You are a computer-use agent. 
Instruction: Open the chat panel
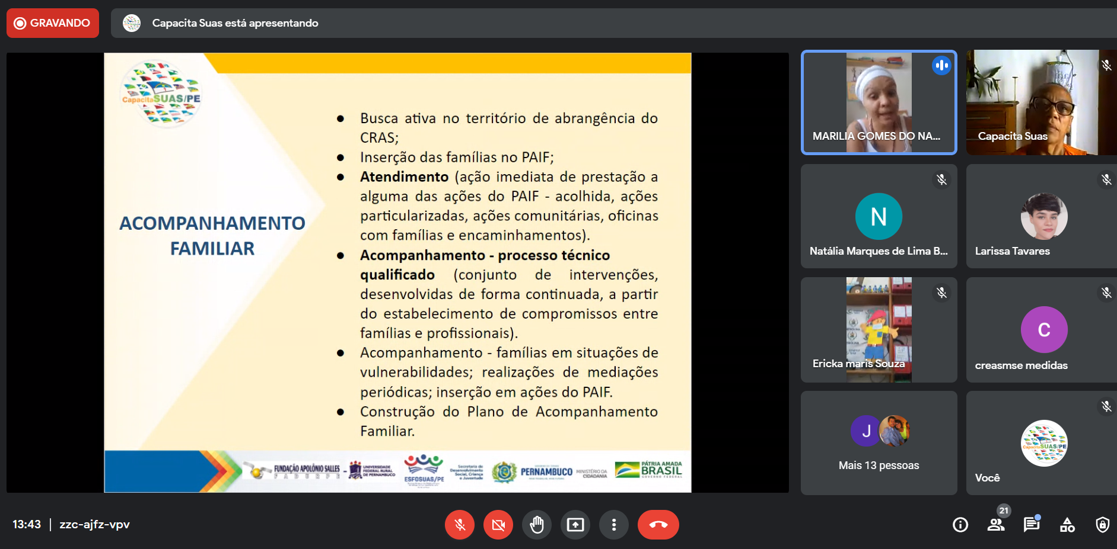coord(1032,525)
